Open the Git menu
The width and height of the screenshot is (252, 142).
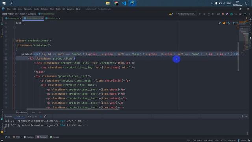point(64,9)
